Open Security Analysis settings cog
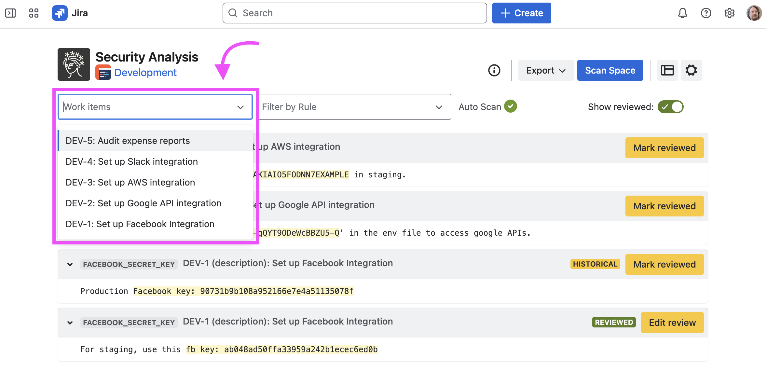This screenshot has width=766, height=373. (691, 70)
